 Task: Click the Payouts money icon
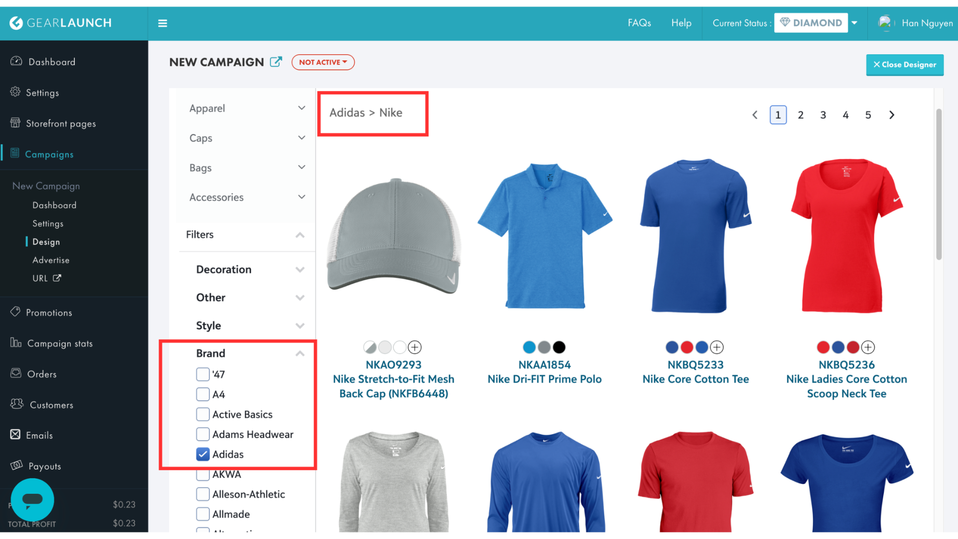[x=16, y=465]
